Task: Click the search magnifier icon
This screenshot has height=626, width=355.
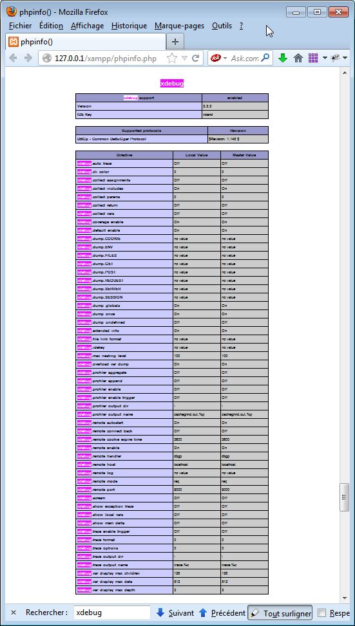Action: 265,58
